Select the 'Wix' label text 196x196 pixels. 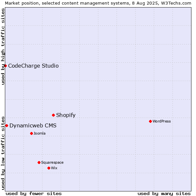[x=54, y=168]
